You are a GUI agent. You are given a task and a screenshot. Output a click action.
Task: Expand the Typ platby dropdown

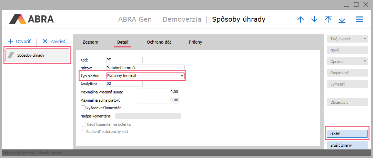pos(182,76)
